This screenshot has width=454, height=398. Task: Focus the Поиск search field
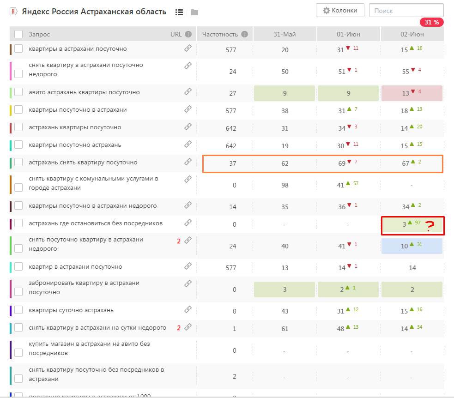point(406,11)
